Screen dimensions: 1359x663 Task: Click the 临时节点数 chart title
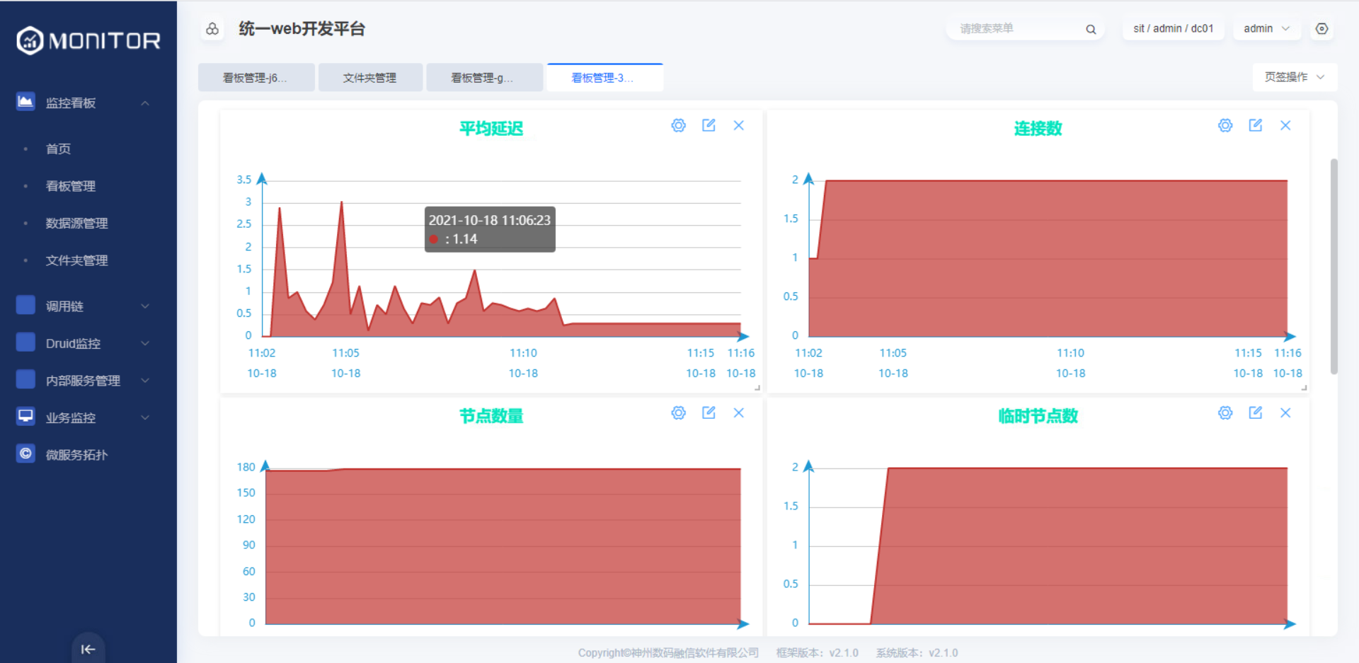click(x=1038, y=416)
